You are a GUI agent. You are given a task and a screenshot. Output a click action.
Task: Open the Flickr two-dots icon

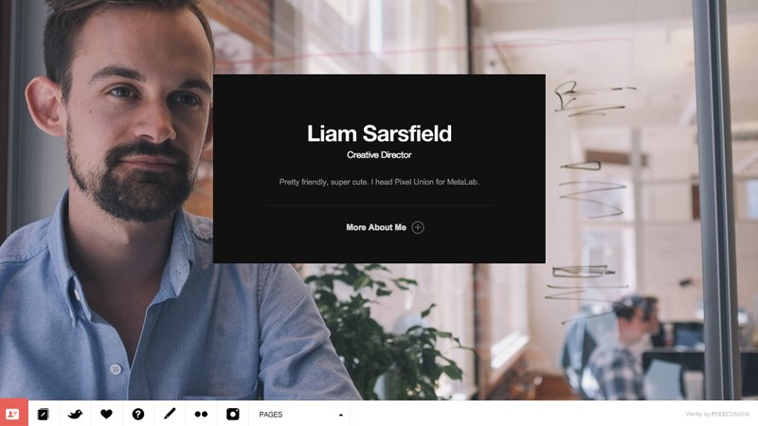pos(201,414)
